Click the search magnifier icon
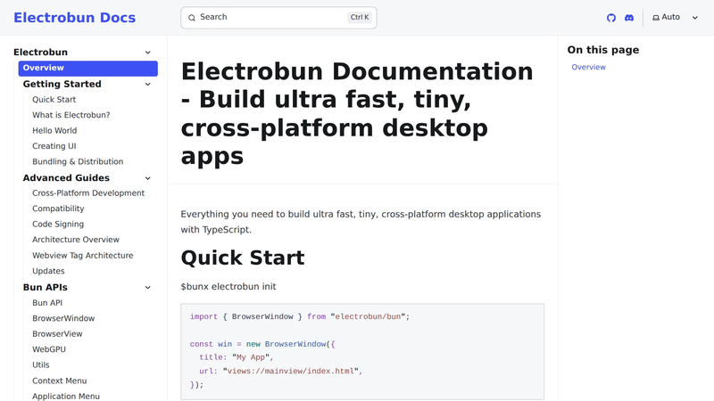Viewport: 714px width, 401px height. click(x=192, y=18)
